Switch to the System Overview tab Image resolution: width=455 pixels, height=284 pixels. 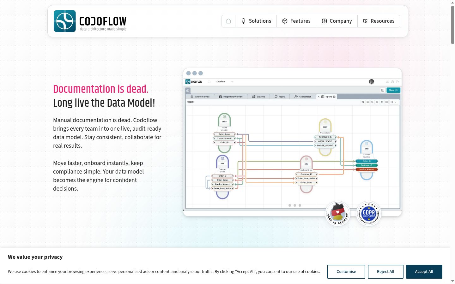200,97
